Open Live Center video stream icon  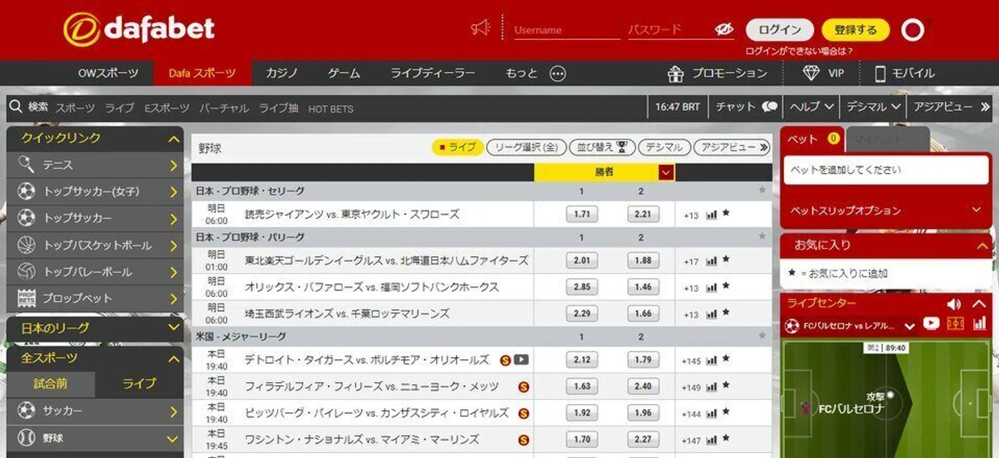pyautogui.click(x=931, y=324)
